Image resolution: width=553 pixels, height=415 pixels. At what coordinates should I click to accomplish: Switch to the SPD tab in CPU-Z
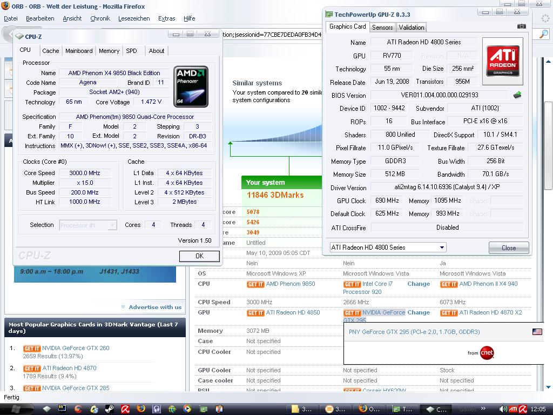point(132,51)
